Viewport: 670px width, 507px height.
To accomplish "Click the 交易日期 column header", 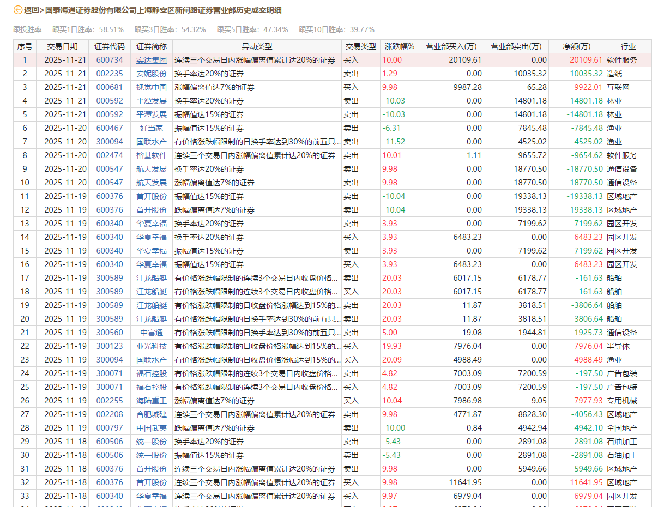I will coord(62,46).
